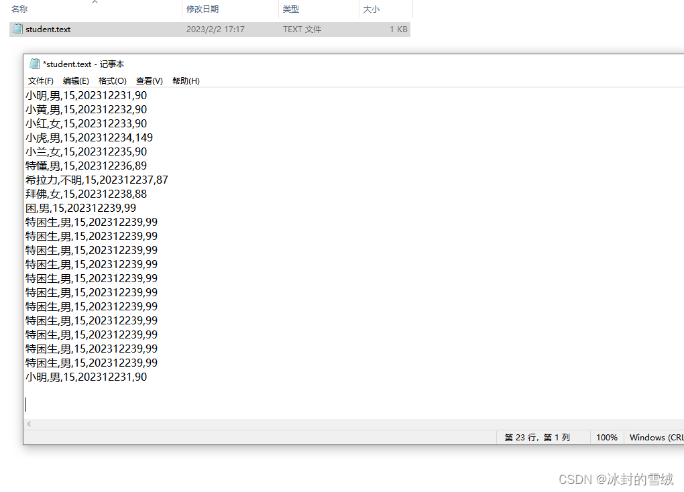Click the line 拜佛,女,15,202312238,88
This screenshot has height=492, width=684.
tap(86, 194)
